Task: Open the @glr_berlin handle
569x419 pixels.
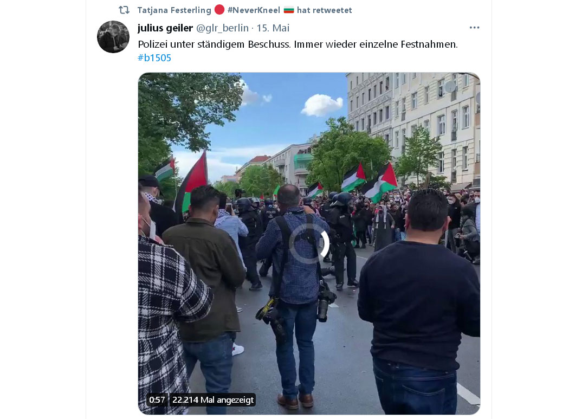Action: click(x=222, y=28)
